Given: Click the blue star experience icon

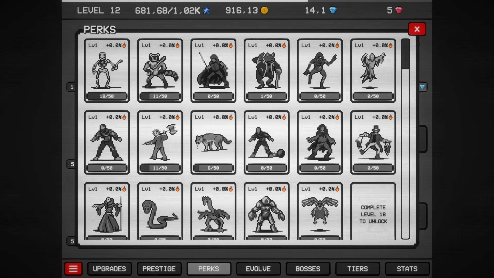Looking at the screenshot, I should tap(206, 10).
